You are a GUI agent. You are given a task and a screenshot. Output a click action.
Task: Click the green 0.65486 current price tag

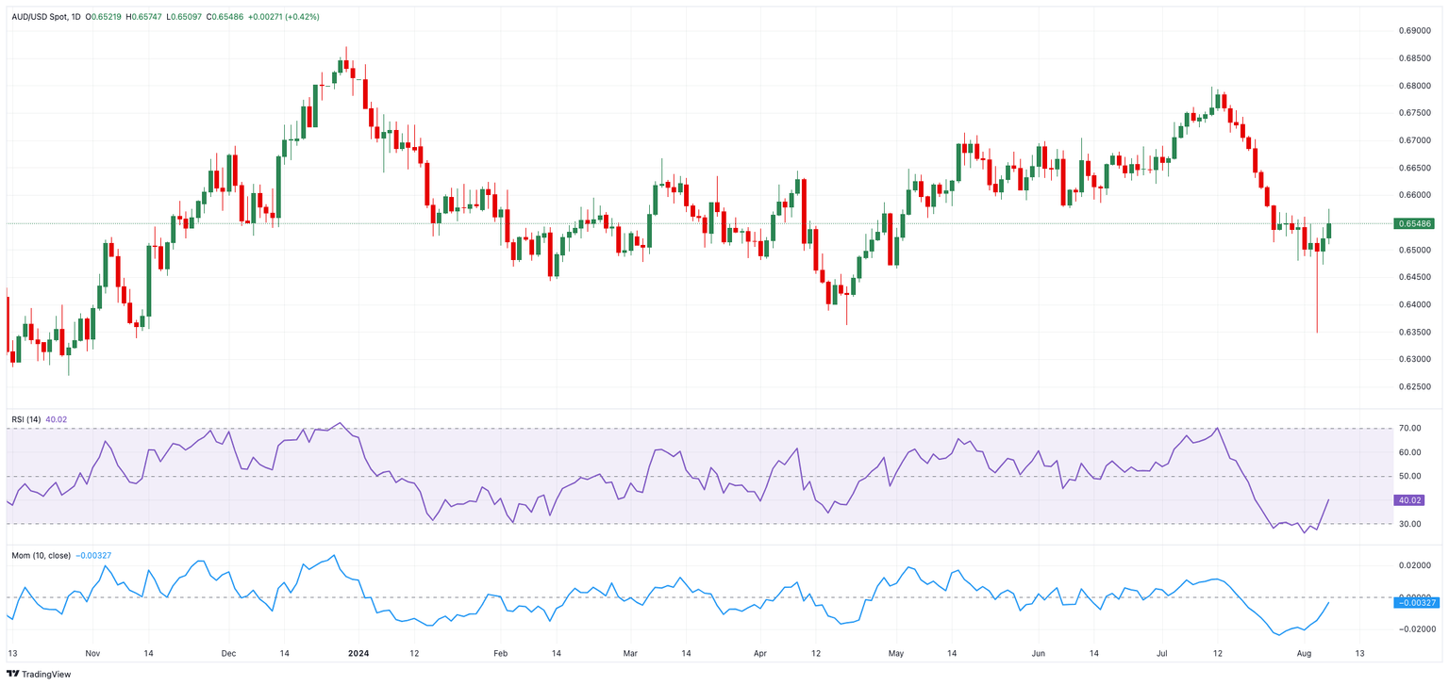click(x=1413, y=223)
